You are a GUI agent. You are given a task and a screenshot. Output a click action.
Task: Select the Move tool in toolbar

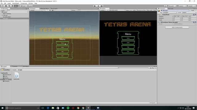point(6,6)
